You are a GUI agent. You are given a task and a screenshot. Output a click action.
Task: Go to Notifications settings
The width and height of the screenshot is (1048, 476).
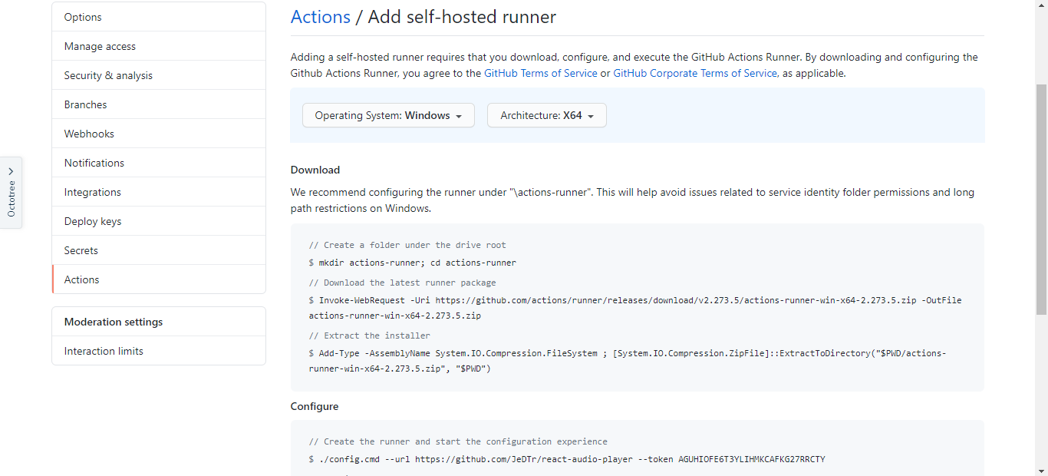(94, 163)
